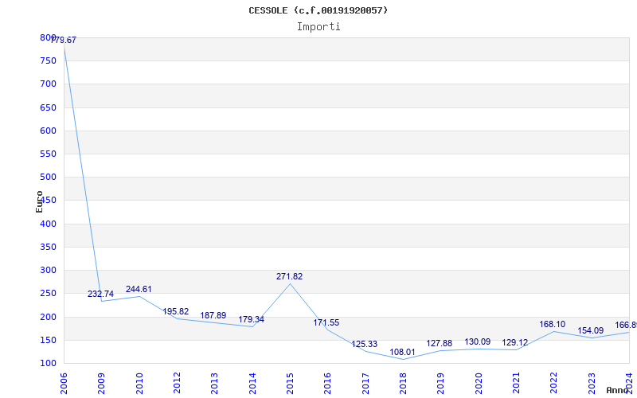This screenshot has height=398, width=637.
Task: Select the 125.33 data label
Action: coord(365,345)
